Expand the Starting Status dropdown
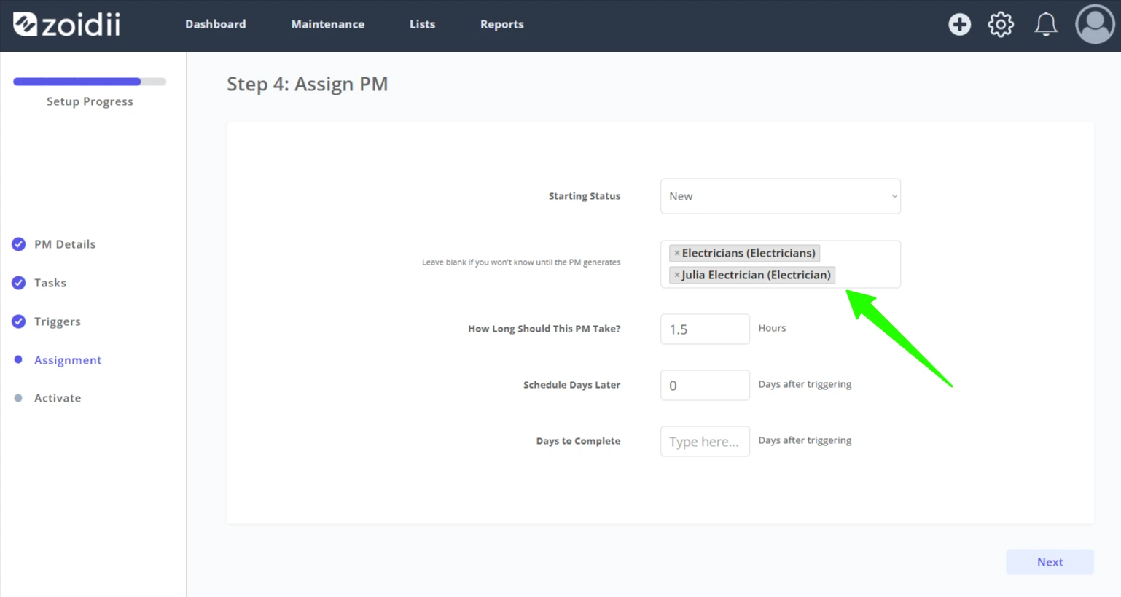 [781, 196]
